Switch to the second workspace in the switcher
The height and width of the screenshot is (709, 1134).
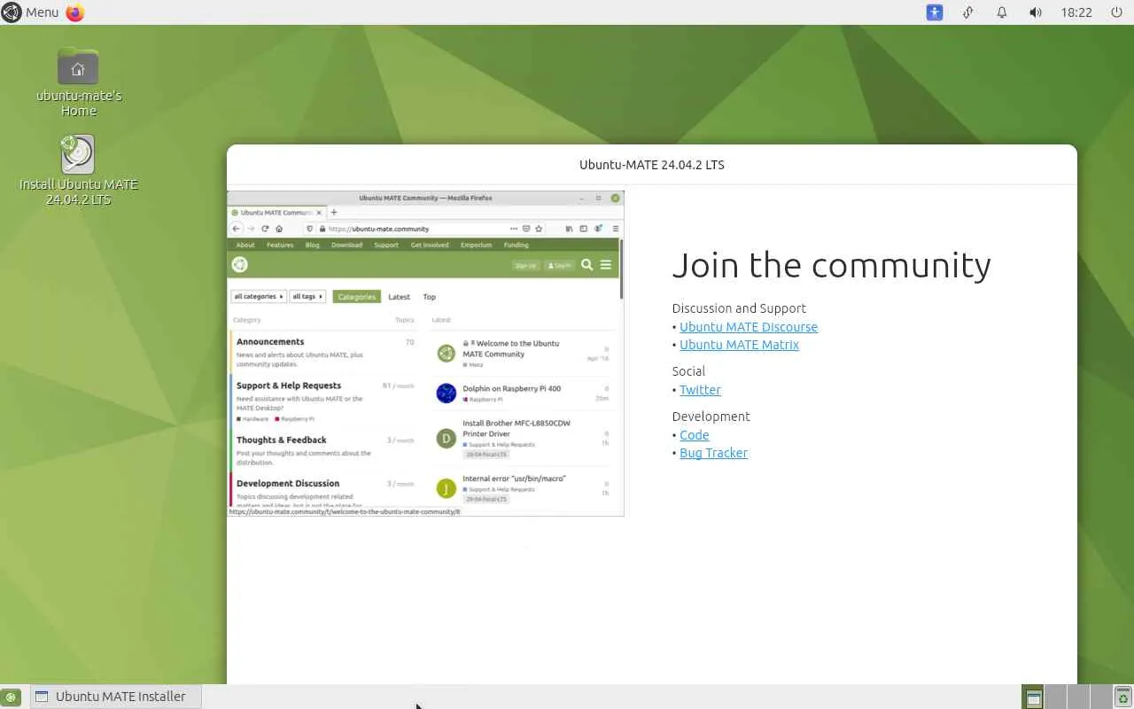click(x=1055, y=697)
